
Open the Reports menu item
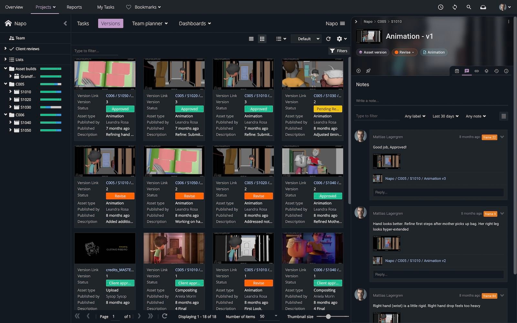74,7
